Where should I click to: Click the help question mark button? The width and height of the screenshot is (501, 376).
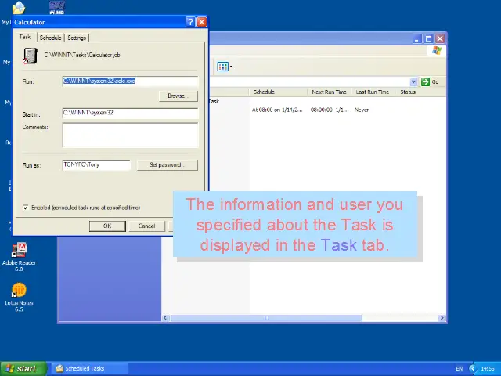pos(189,22)
